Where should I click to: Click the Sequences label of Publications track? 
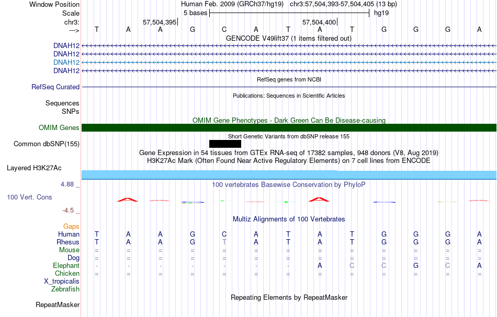pos(62,103)
